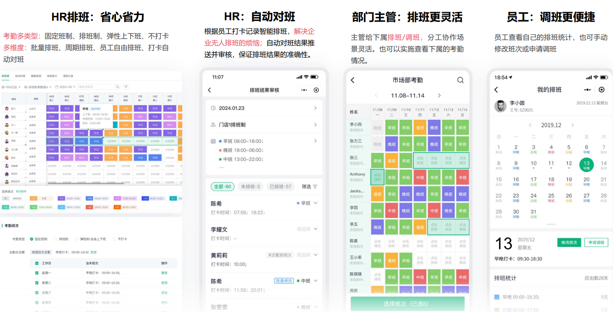Screen dimensions: 613x312
Task: Switch to the 调班记录 tab
Action: (68, 76)
